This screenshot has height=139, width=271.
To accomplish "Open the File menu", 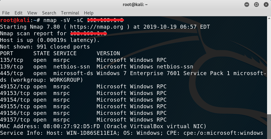I will click(5, 13).
